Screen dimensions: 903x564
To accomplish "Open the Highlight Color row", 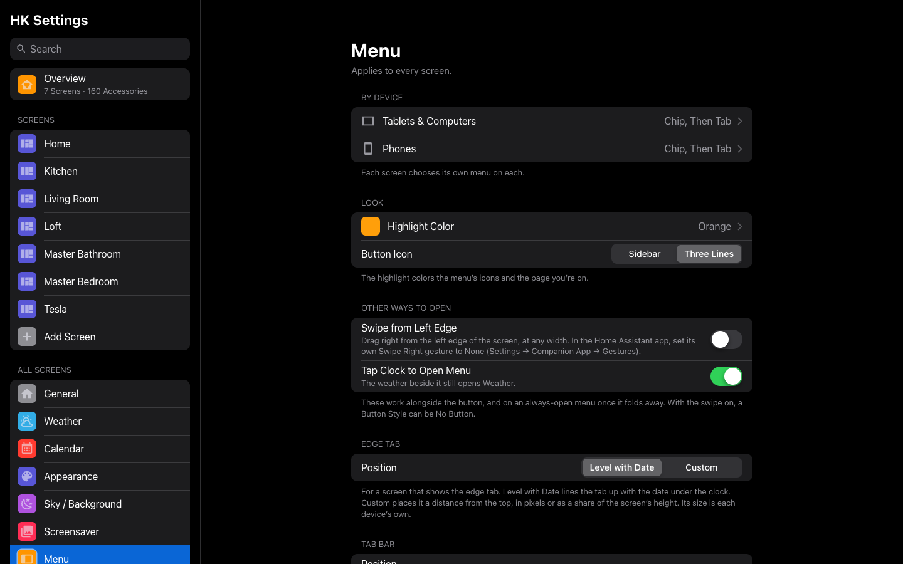I will pos(552,226).
